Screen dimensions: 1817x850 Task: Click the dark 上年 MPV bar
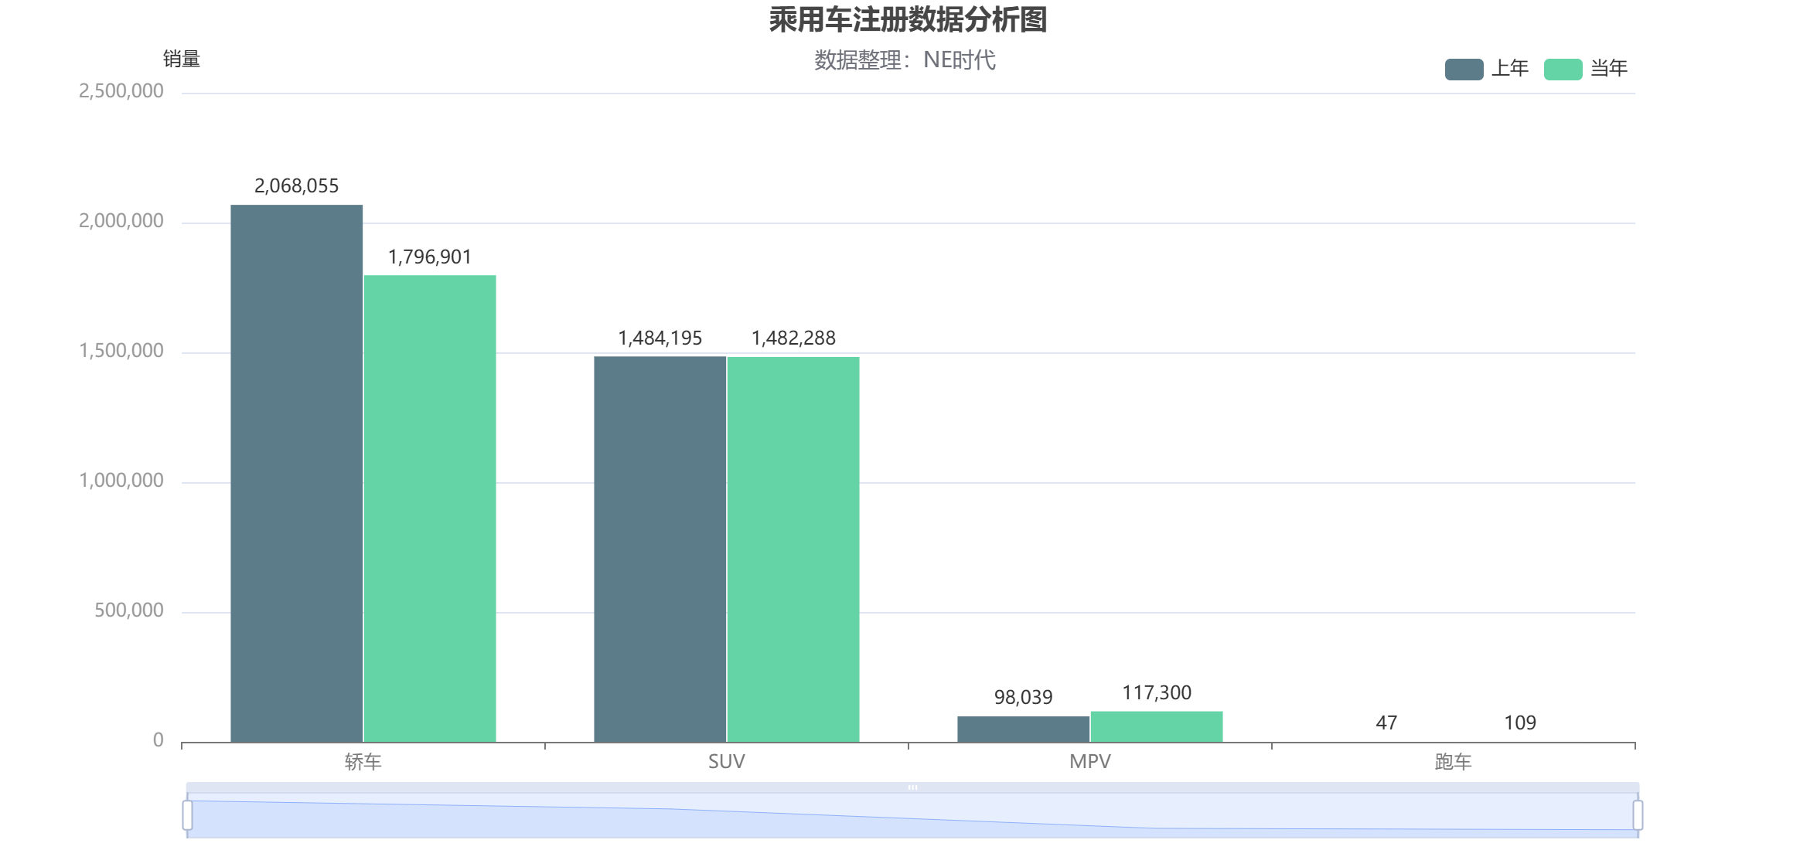tap(1023, 729)
